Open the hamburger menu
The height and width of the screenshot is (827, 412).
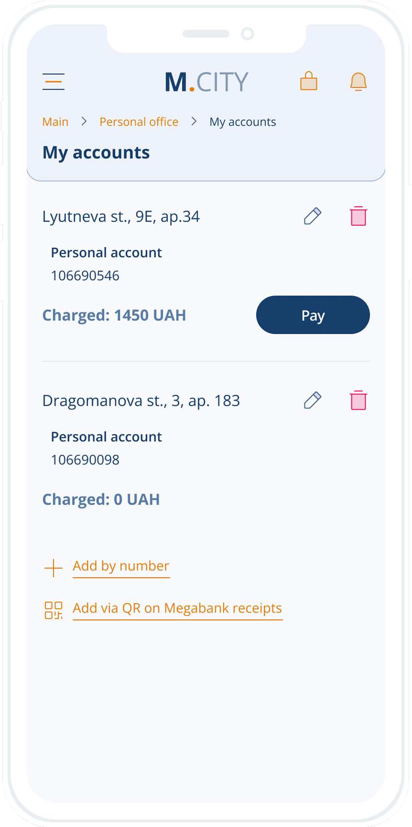tap(53, 82)
